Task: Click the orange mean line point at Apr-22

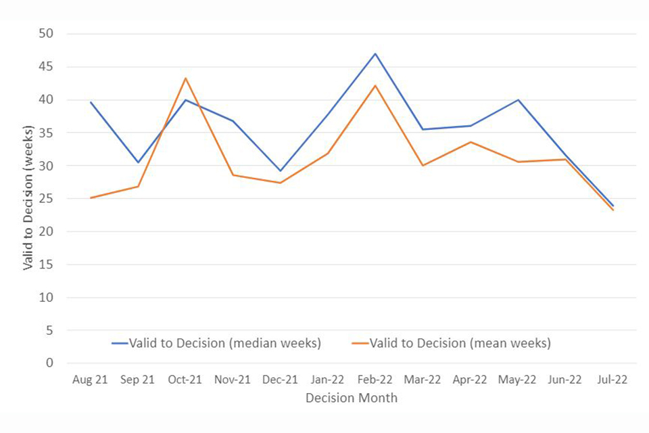Action: pyautogui.click(x=471, y=142)
